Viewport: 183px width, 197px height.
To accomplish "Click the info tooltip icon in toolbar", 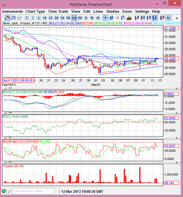I will (x=117, y=18).
